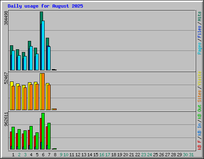Click the orange sites bar for day 6
Screen dimensions: 204x159
pos(43,91)
